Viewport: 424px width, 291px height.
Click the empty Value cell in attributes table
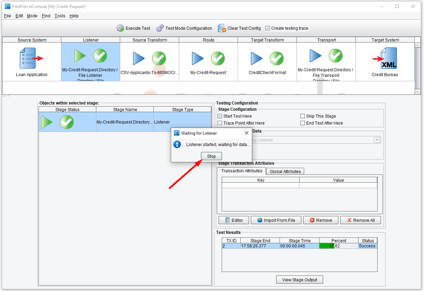[338, 185]
